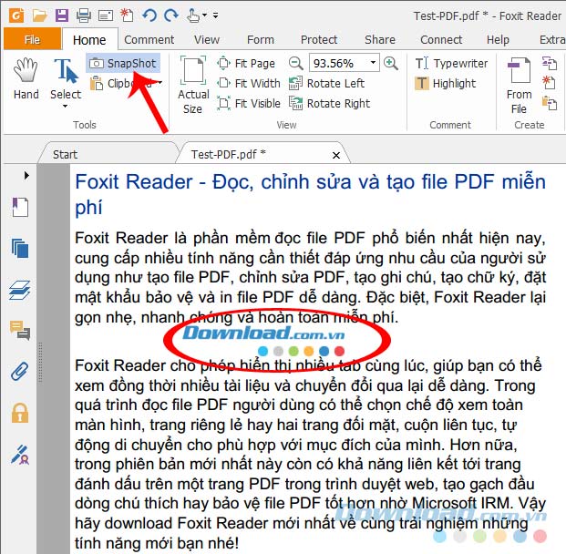The height and width of the screenshot is (554, 566).
Task: Open a file with the folder icon
Action: point(40,15)
